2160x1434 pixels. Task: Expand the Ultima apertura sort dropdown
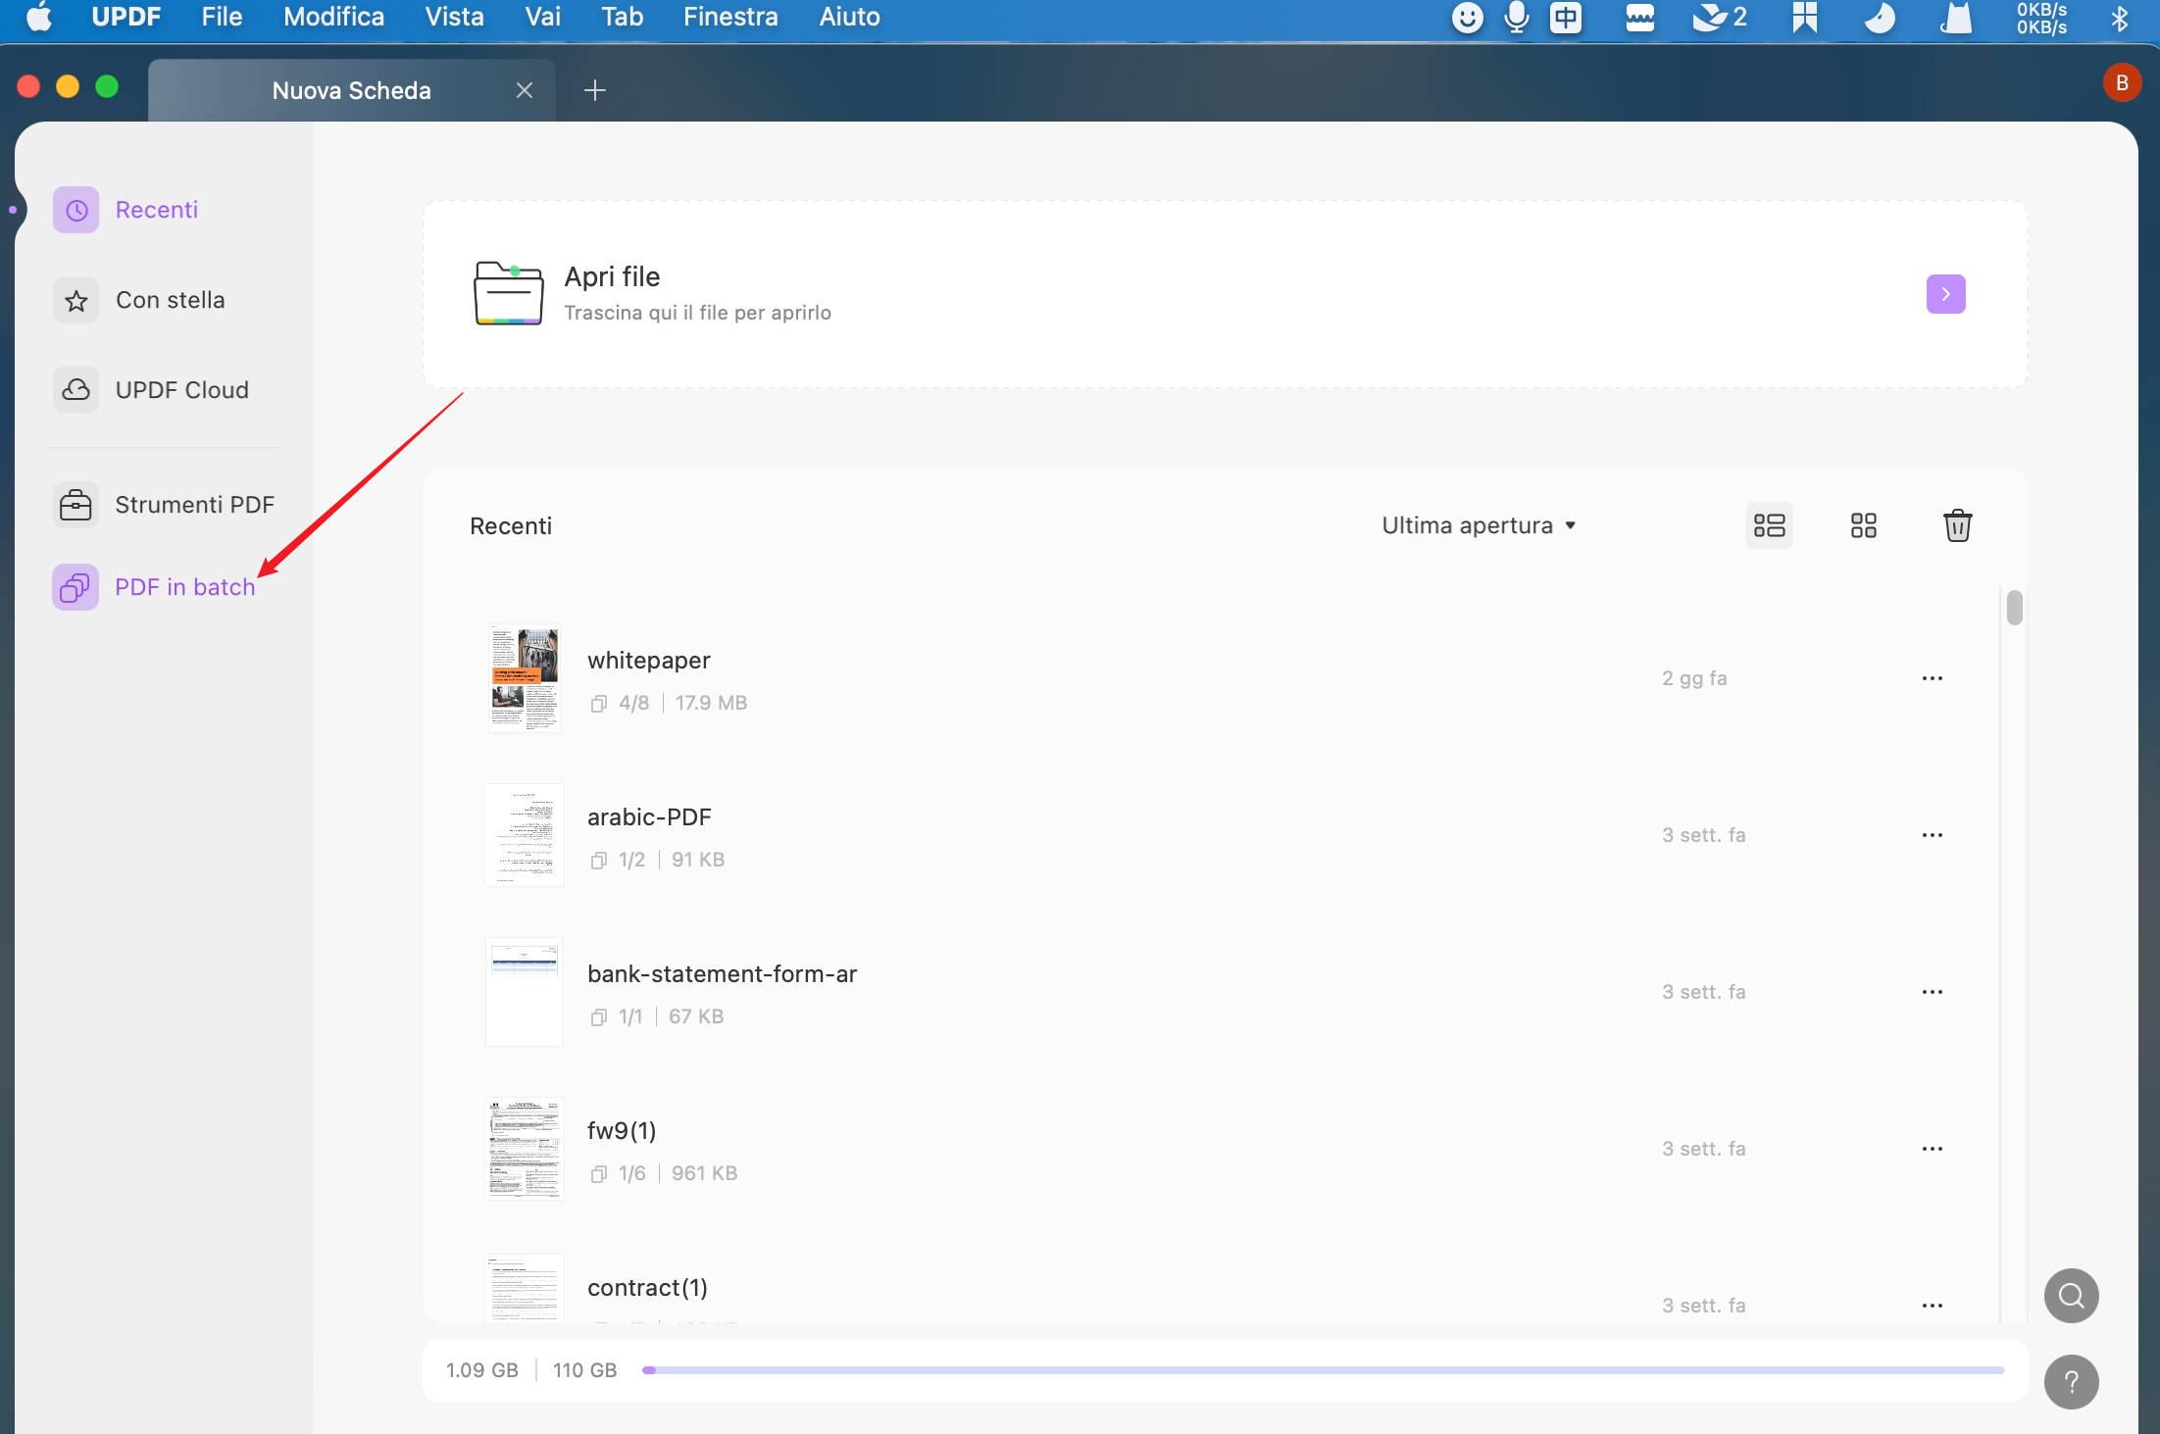tap(1479, 525)
